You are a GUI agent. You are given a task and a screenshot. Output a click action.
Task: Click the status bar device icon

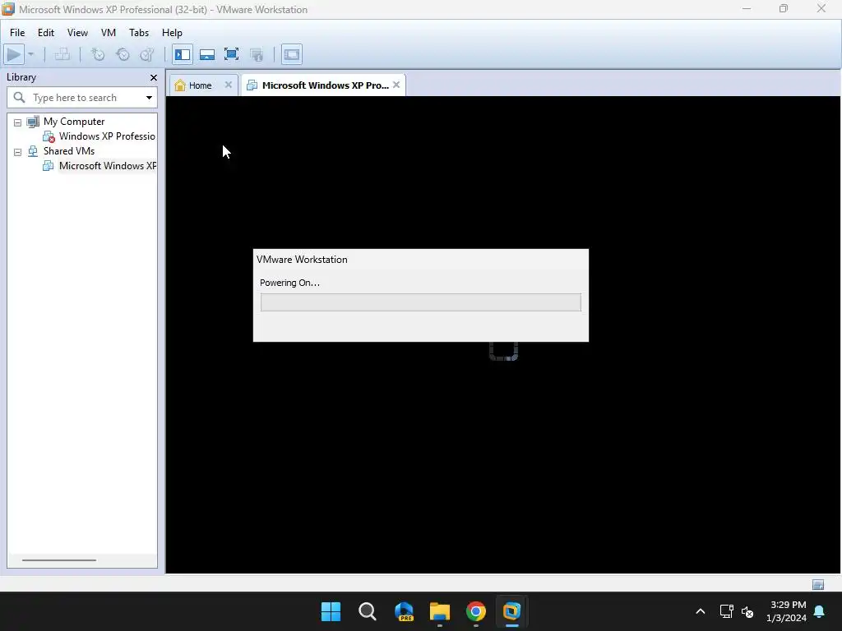tap(818, 584)
